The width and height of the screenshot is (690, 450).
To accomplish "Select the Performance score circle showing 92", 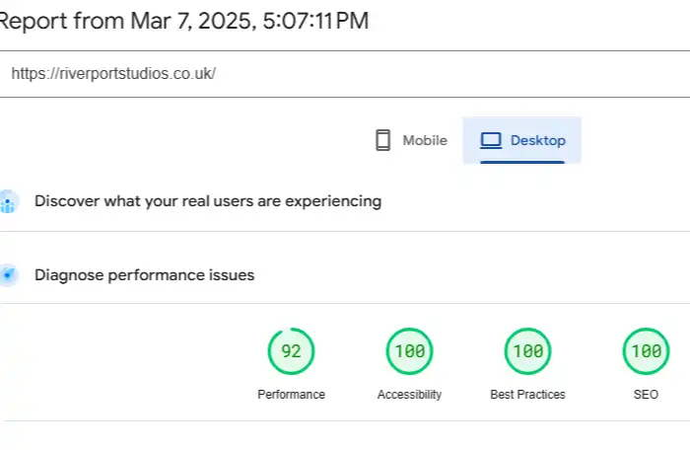I will pyautogui.click(x=291, y=351).
